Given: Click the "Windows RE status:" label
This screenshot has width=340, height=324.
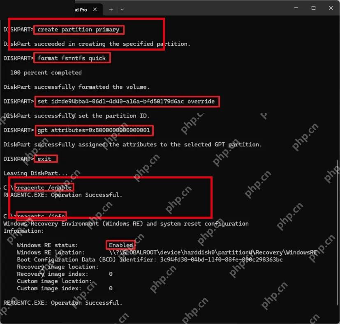Looking at the screenshot, I should click(48, 245).
